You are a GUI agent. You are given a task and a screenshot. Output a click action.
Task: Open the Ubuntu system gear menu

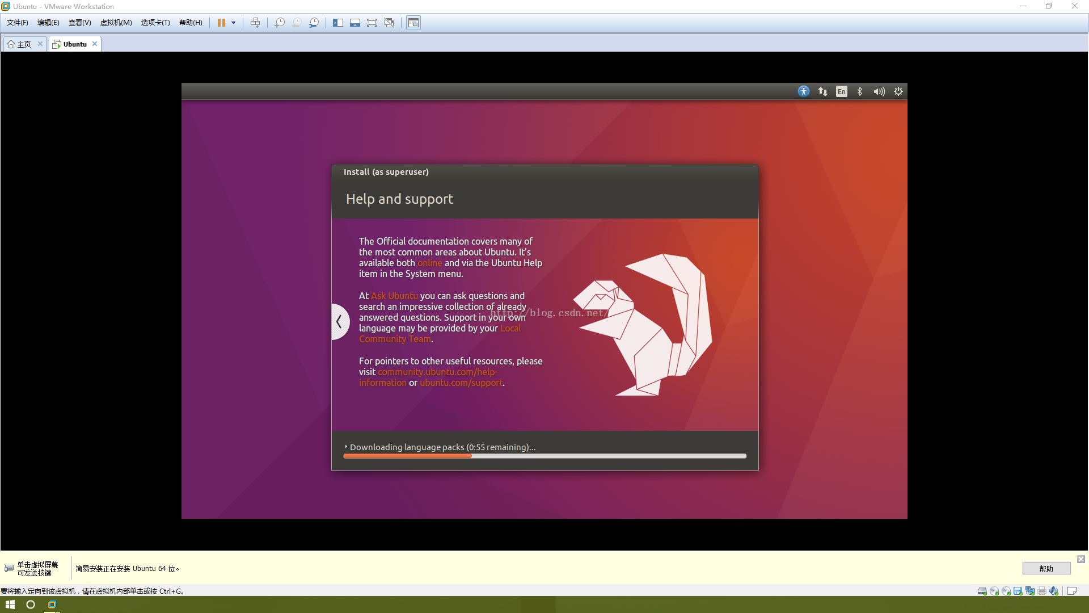coord(898,91)
